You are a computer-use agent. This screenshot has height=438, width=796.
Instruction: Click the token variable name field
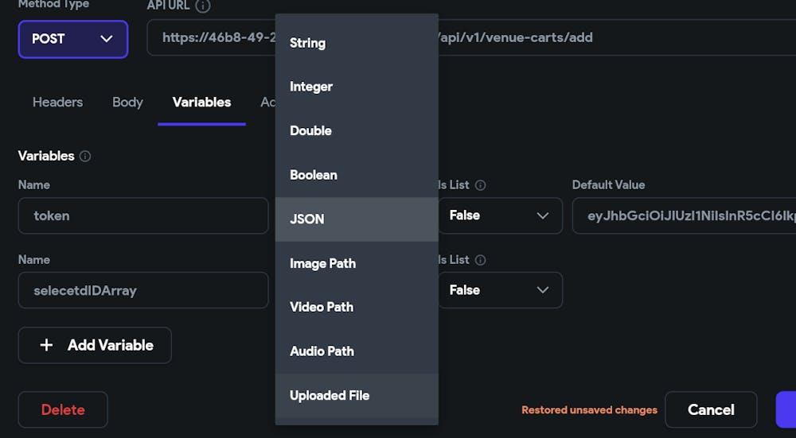click(143, 215)
